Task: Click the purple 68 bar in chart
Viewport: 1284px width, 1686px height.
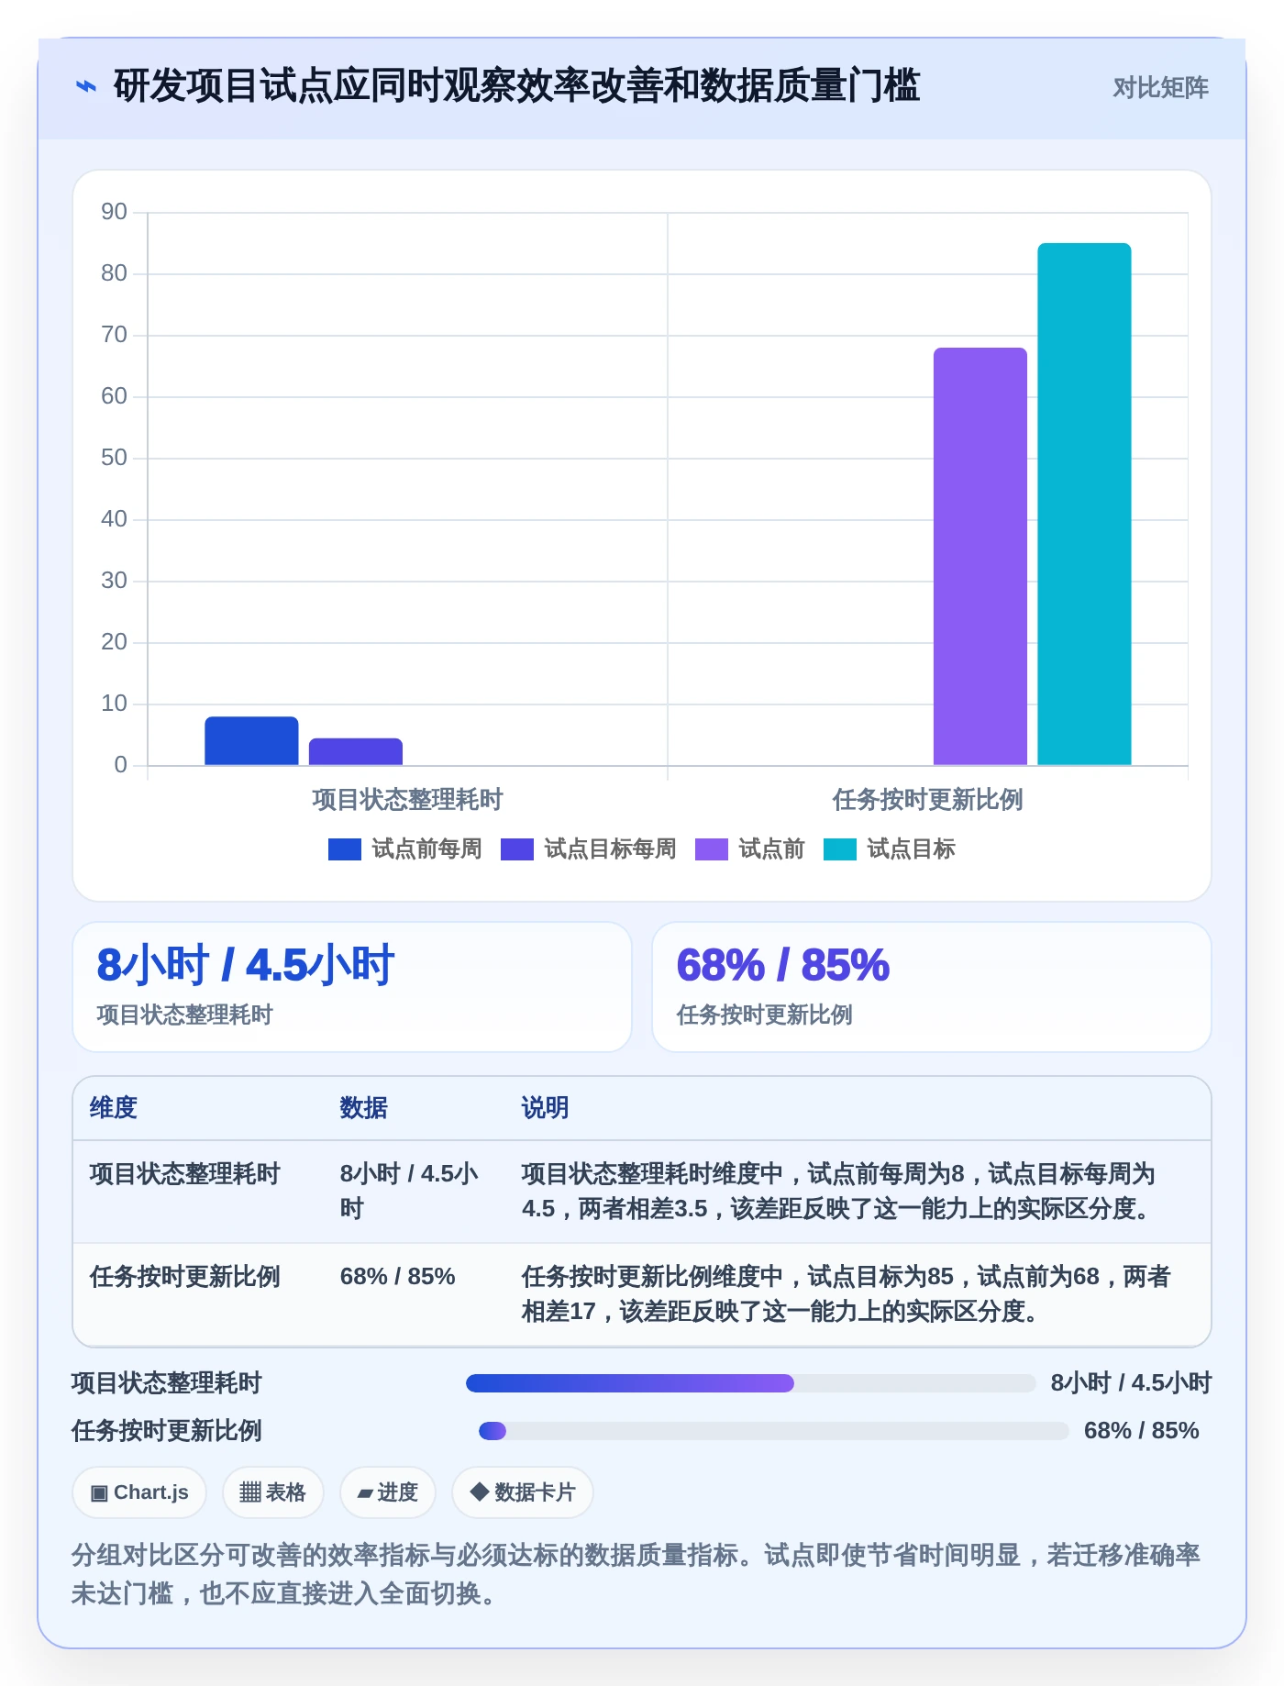Action: pyautogui.click(x=980, y=556)
